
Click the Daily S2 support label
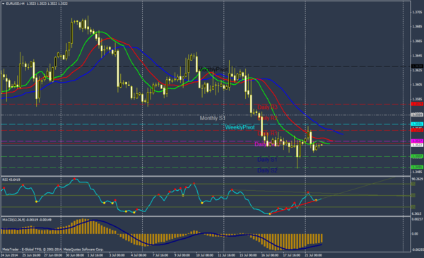click(x=267, y=170)
